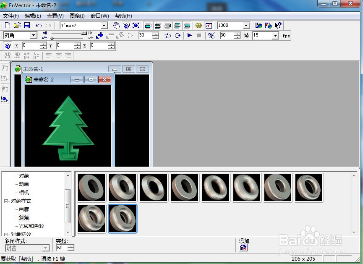Click the upper timeline slider thumb

coord(84,33)
